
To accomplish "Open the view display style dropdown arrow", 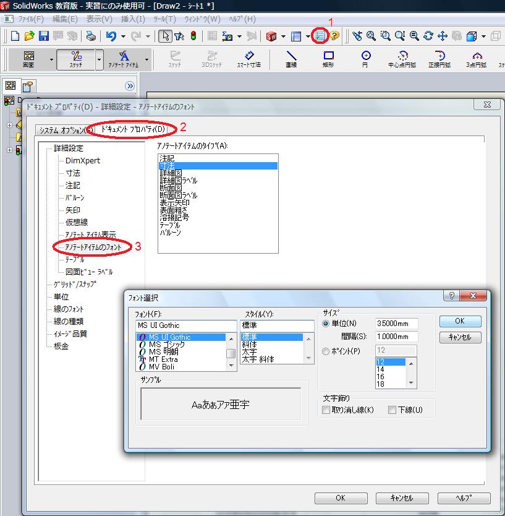I will tap(483, 37).
